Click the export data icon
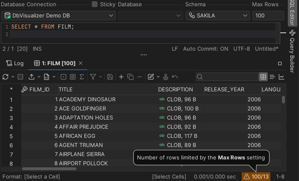 [x=32, y=77]
